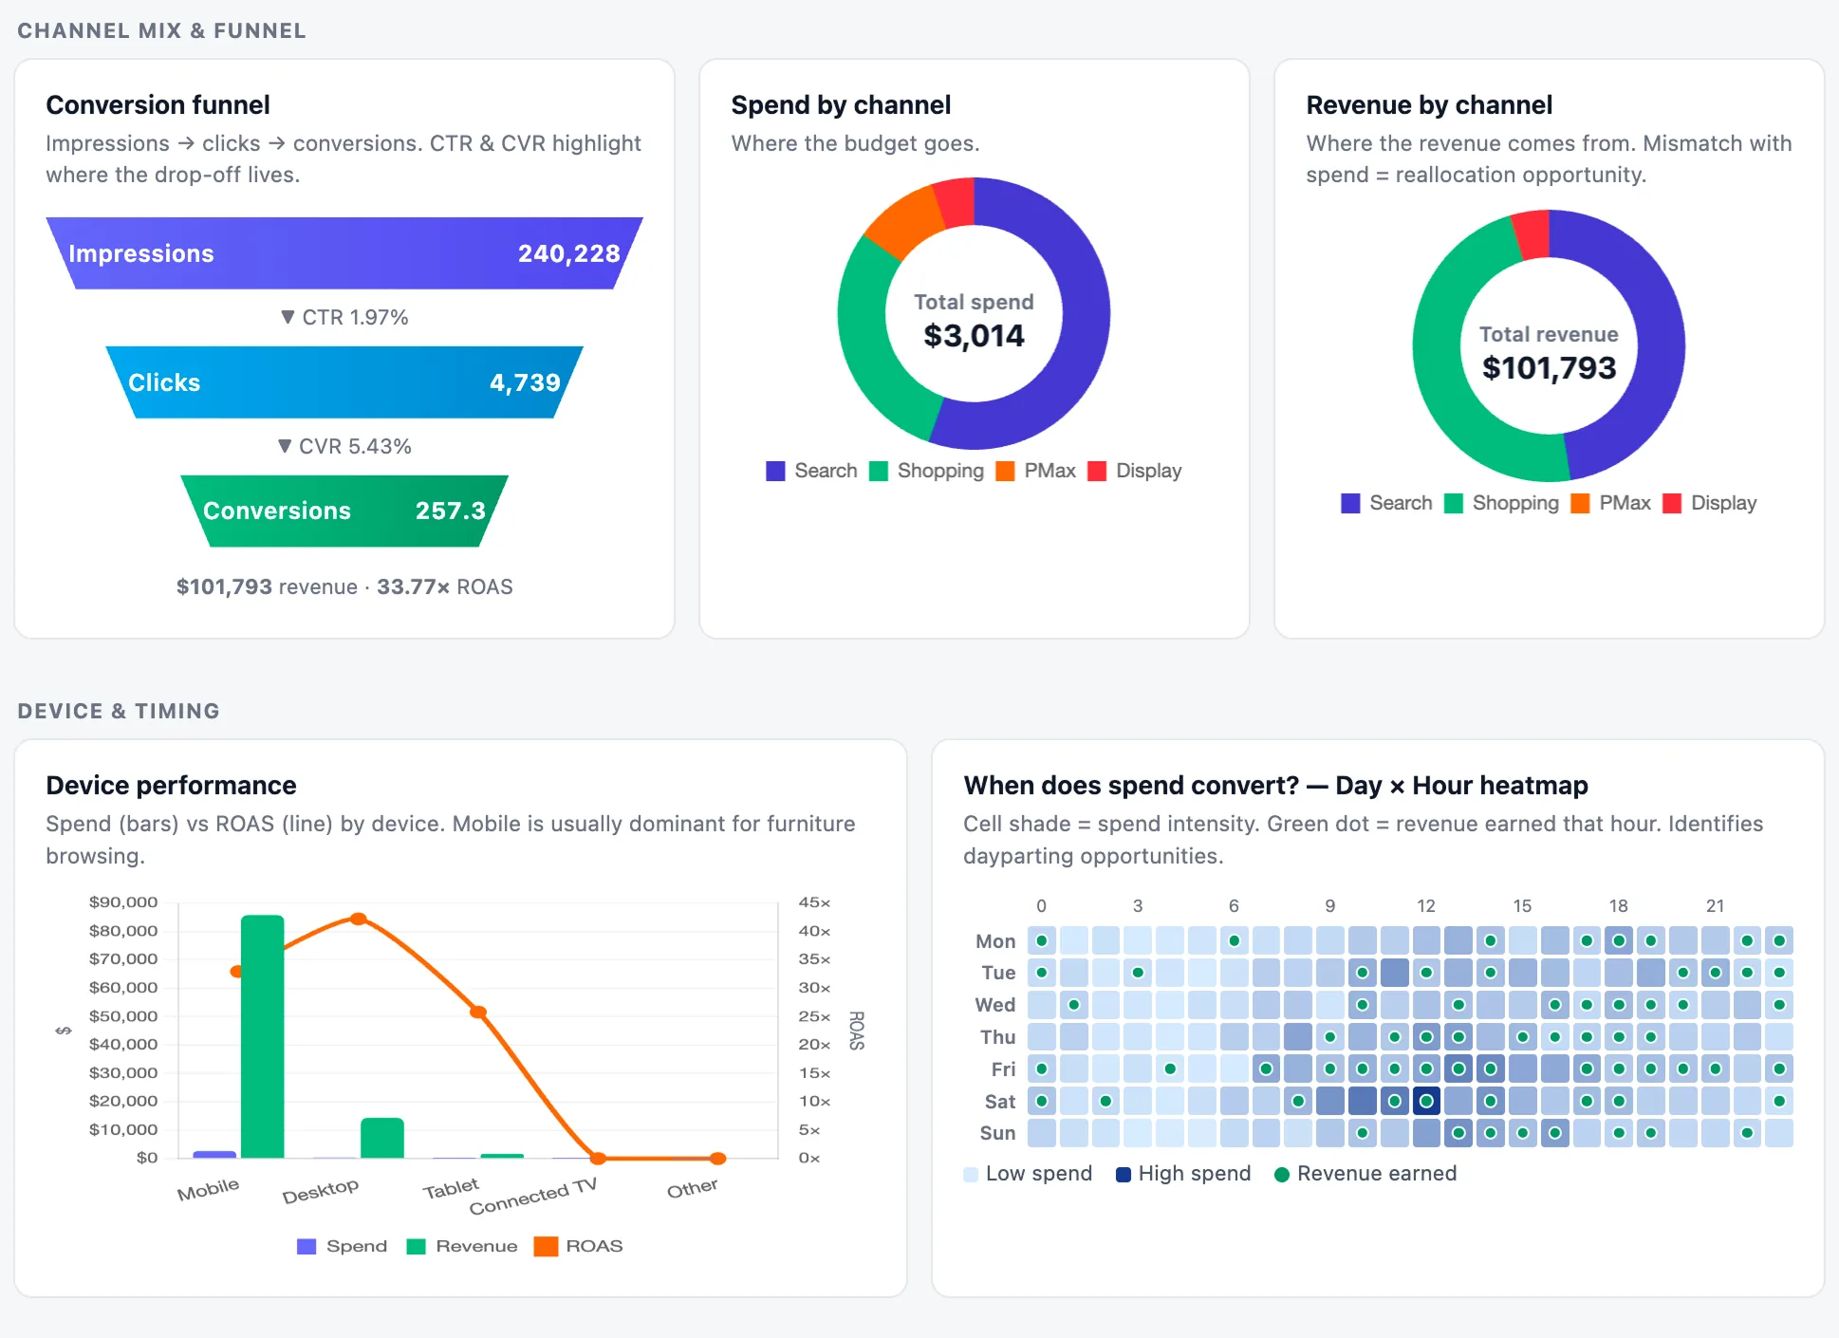The width and height of the screenshot is (1839, 1338).
Task: Click the Revenue earned legend dot
Action: click(1281, 1174)
